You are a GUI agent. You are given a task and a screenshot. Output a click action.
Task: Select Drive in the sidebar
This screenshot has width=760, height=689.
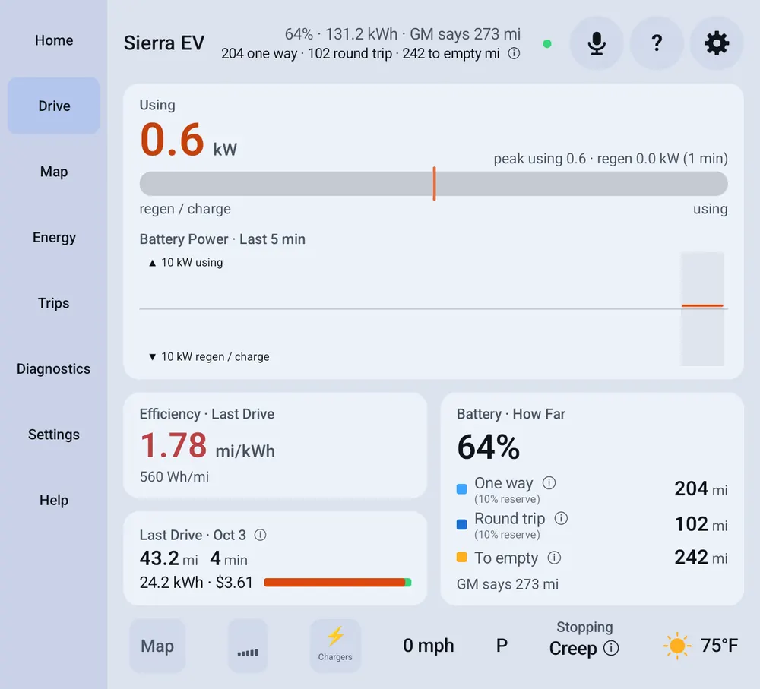click(x=54, y=106)
